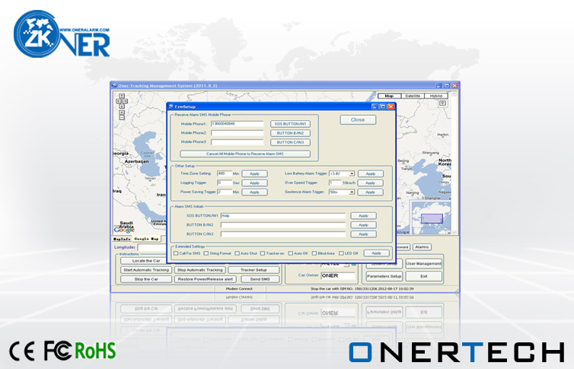Collapse the overview map with its corner arrow
The width and height of the screenshot is (574, 369).
[x=448, y=232]
